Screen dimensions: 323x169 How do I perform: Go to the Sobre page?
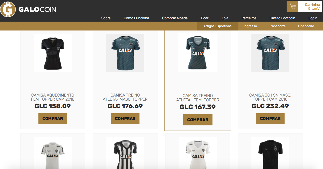tap(106, 18)
